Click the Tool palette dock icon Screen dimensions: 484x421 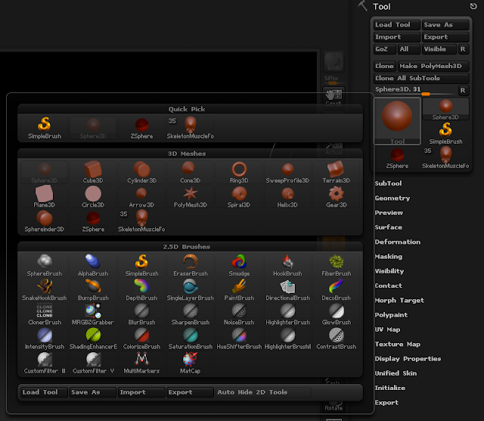click(x=473, y=6)
